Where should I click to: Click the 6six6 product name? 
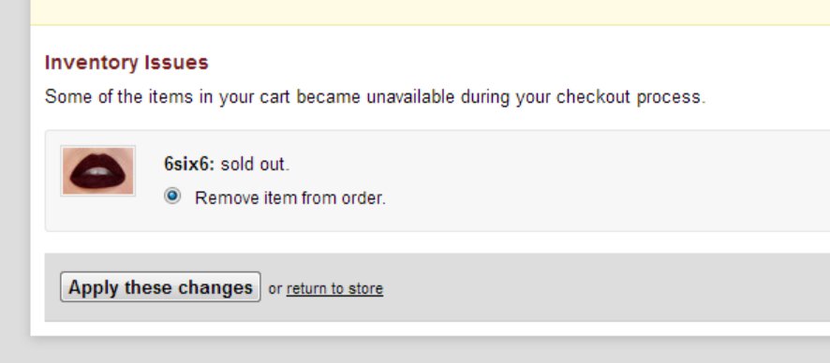[189, 165]
